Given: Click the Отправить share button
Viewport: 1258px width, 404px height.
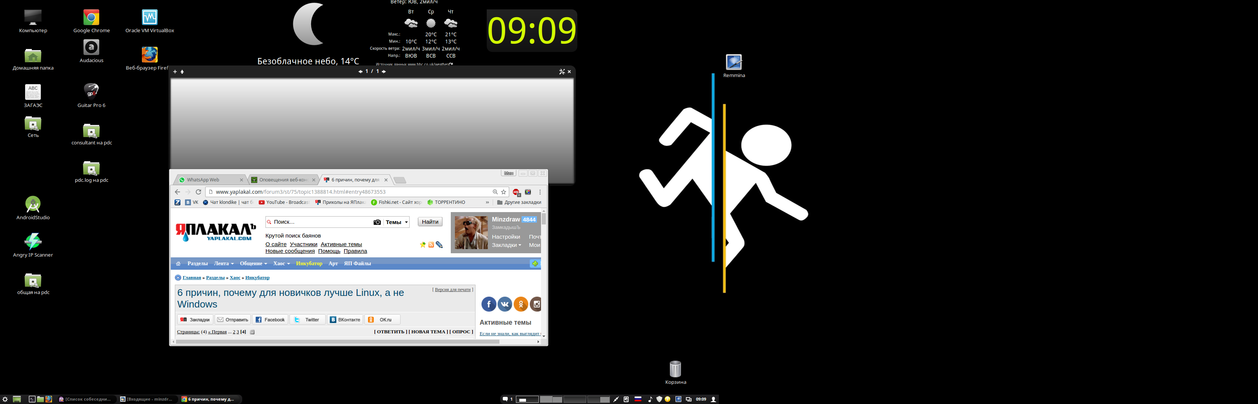Looking at the screenshot, I should pos(233,319).
